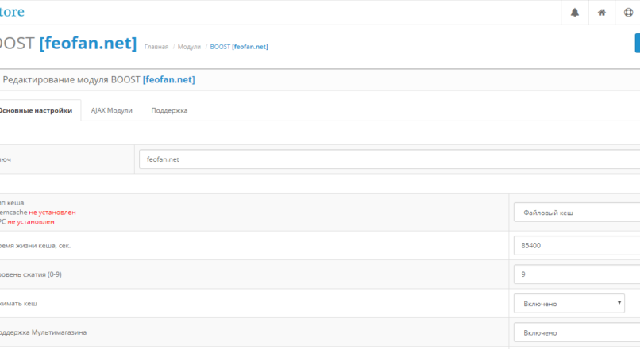This screenshot has width=640, height=349.
Task: Switch to the AJAX Модули tab
Action: coord(111,110)
